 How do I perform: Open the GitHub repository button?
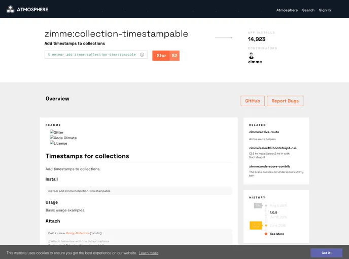click(253, 101)
